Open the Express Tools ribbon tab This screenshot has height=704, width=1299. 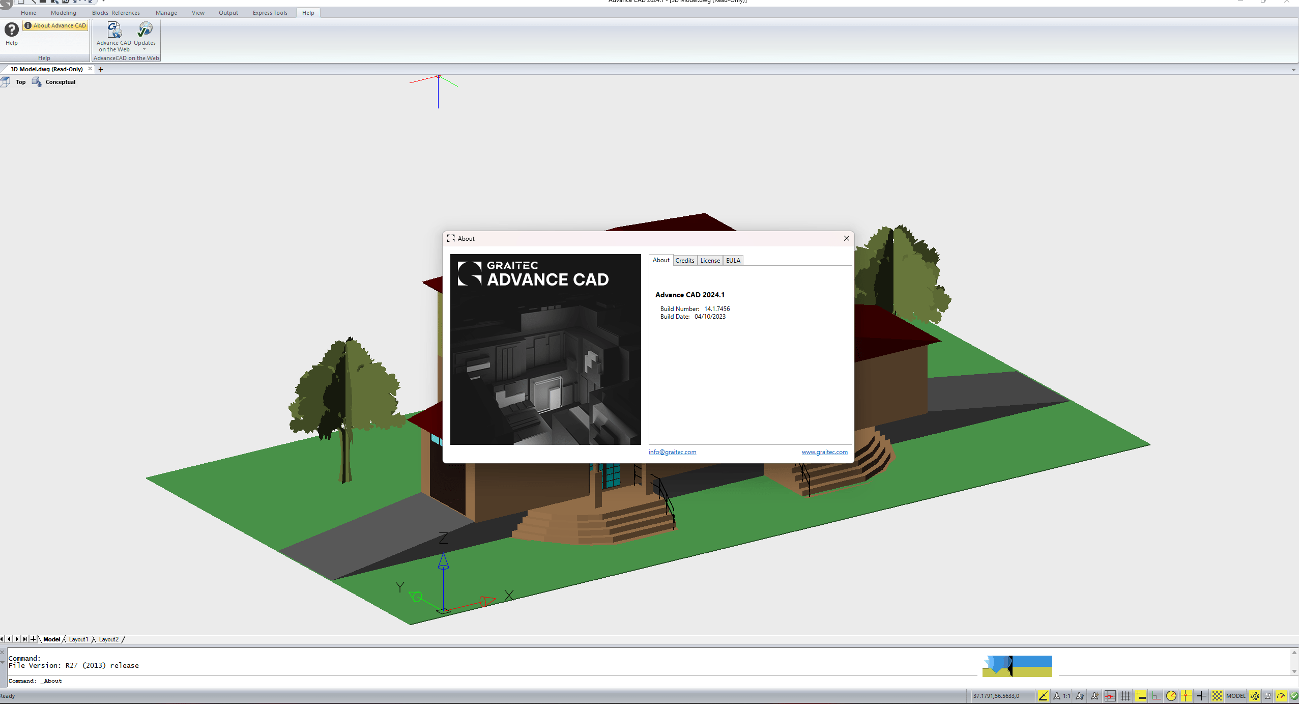270,13
